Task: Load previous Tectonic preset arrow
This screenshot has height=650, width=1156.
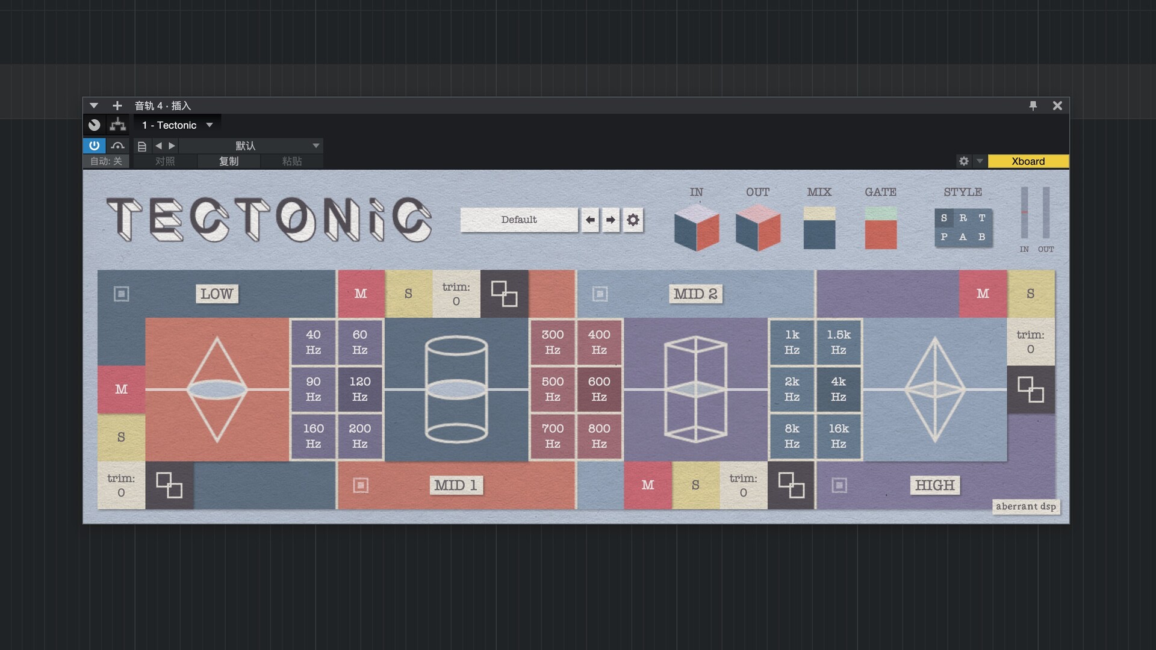Action: tap(590, 220)
